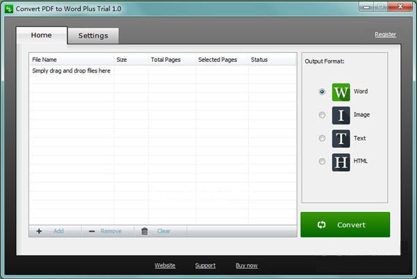Open the Website link
Screen dimensions: 417x279
[165, 265]
